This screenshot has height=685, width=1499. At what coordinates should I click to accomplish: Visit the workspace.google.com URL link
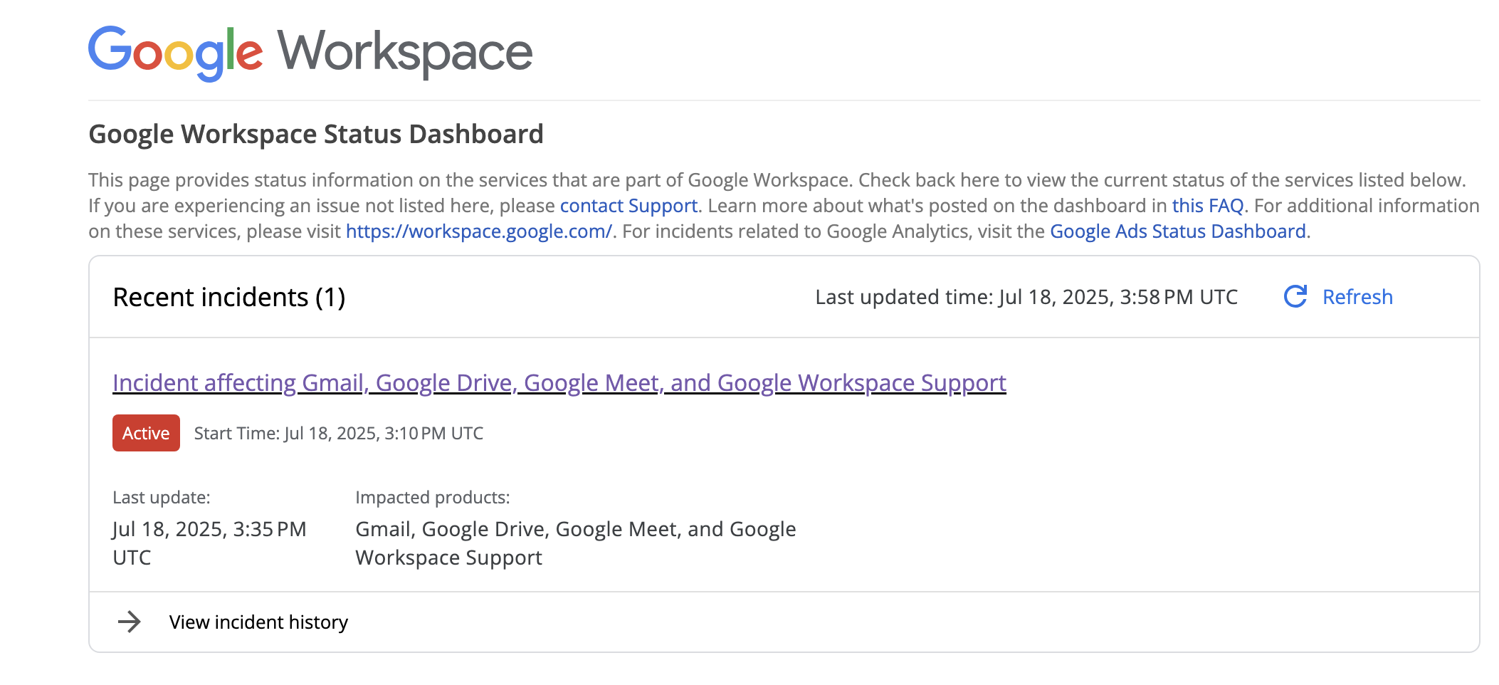point(478,231)
